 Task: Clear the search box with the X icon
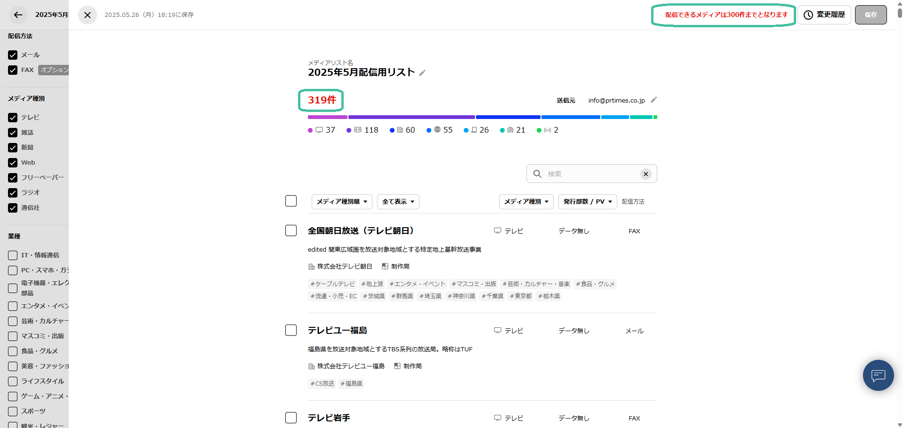pos(645,174)
